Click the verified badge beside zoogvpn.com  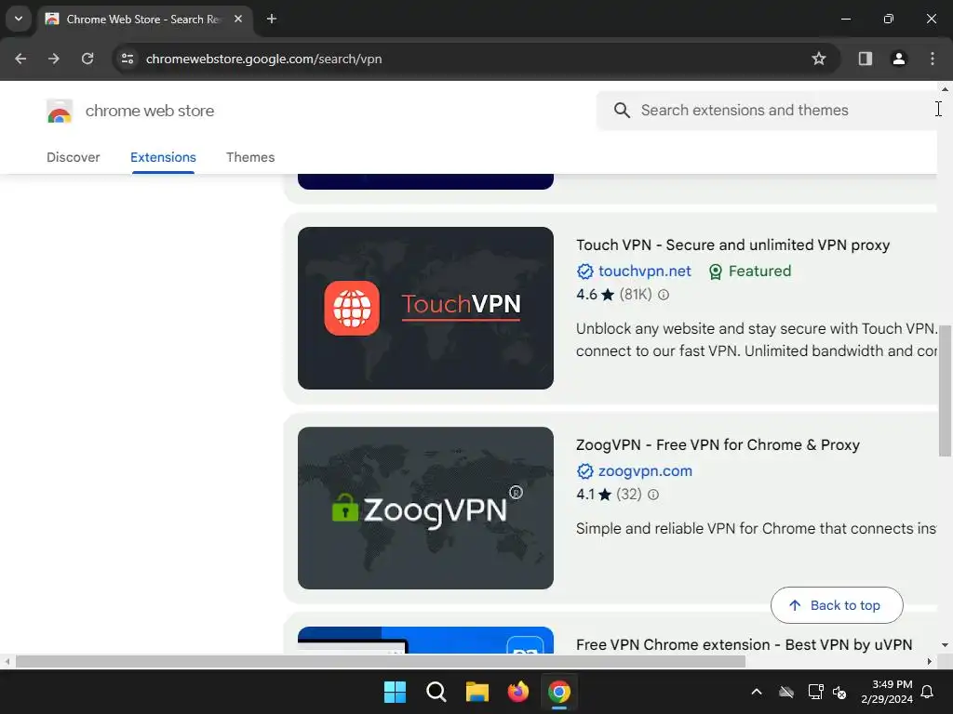click(584, 471)
